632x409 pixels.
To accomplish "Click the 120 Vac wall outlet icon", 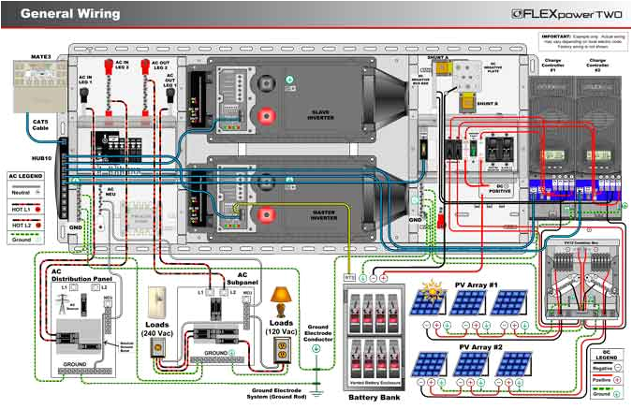I will pyautogui.click(x=280, y=349).
